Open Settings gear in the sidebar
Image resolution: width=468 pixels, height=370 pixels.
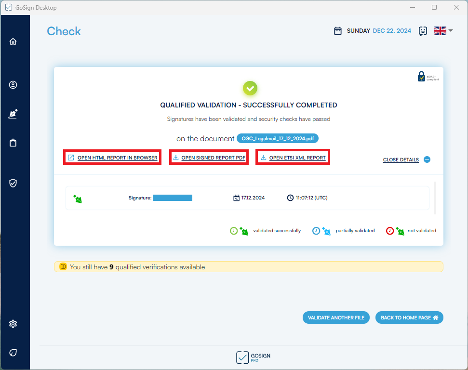pos(13,324)
